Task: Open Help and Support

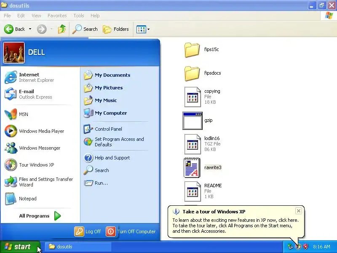Action: 107,158
